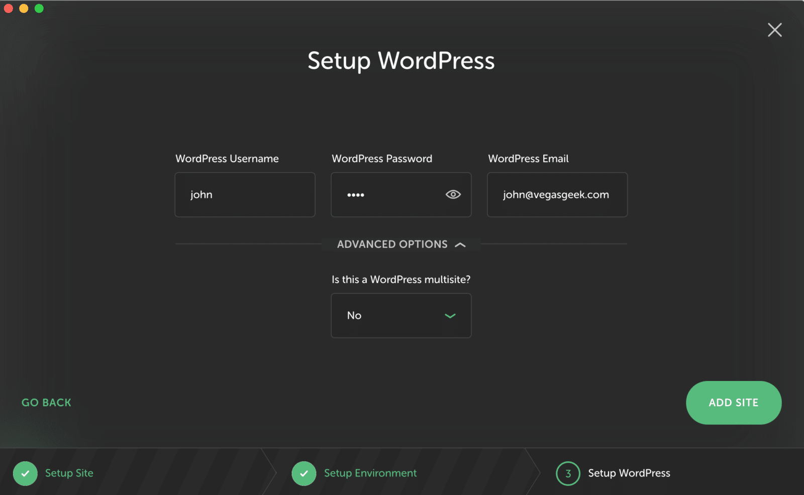
Task: Click the Advanced Options heading text
Action: 392,244
